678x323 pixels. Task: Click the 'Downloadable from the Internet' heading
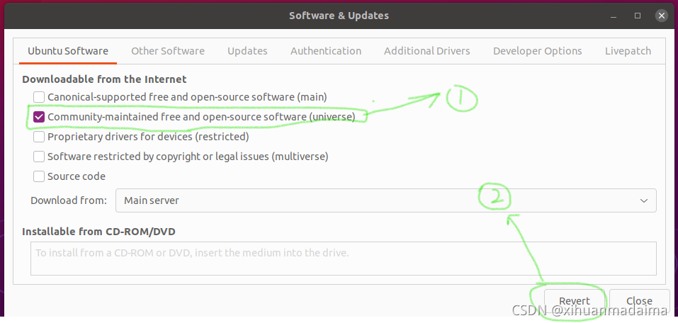(x=104, y=79)
